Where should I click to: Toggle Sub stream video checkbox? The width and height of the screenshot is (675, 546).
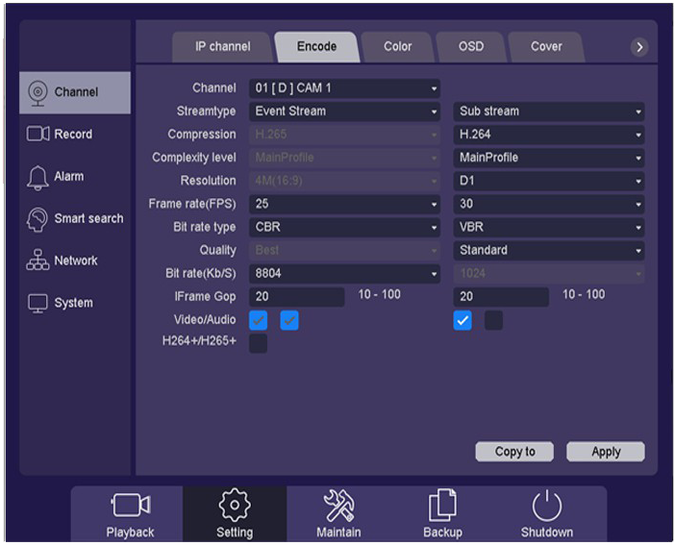tap(462, 320)
